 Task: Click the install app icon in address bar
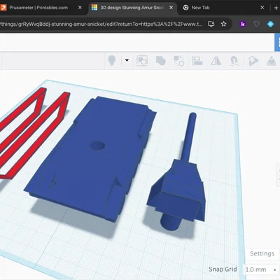point(211,24)
